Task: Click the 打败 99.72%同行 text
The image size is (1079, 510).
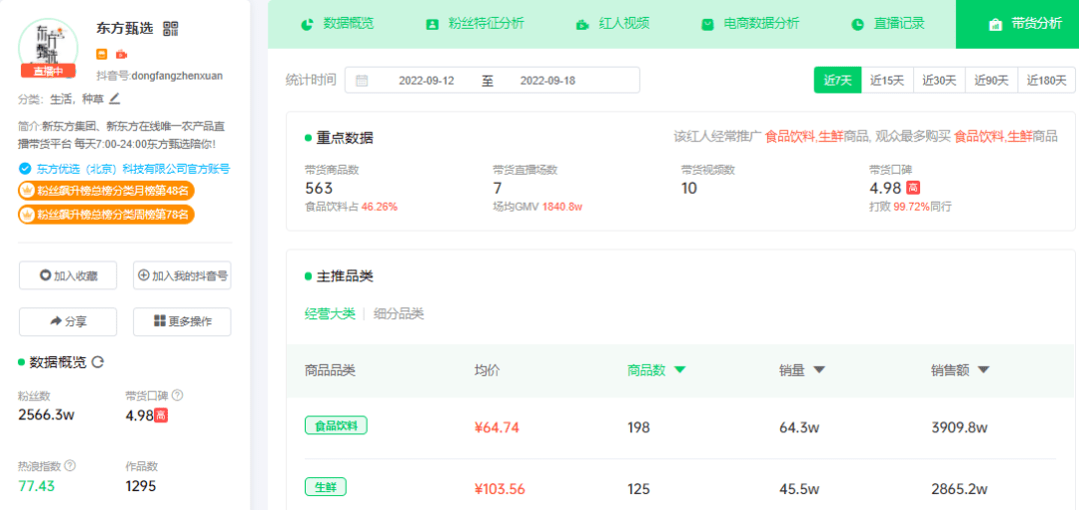Action: click(x=910, y=207)
